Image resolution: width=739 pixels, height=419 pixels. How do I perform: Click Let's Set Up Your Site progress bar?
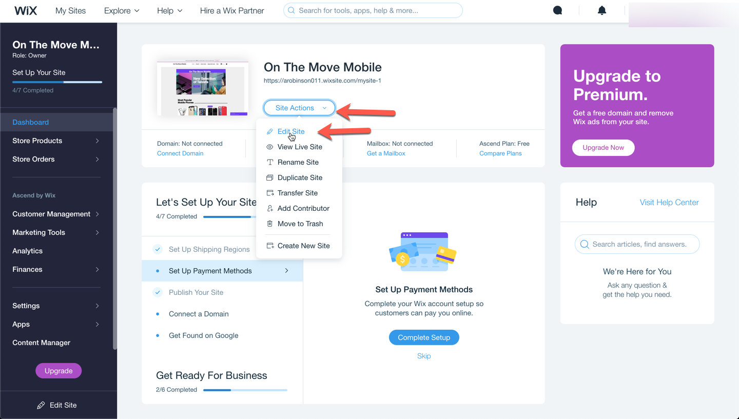pyautogui.click(x=230, y=217)
